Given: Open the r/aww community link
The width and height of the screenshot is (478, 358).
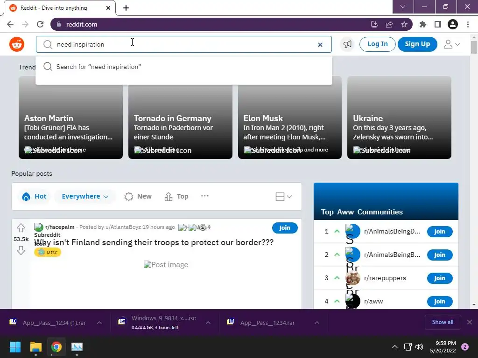Looking at the screenshot, I should (x=373, y=302).
